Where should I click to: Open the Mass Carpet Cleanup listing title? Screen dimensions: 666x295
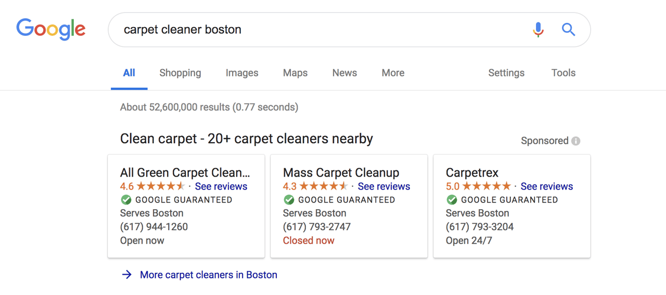click(x=341, y=172)
